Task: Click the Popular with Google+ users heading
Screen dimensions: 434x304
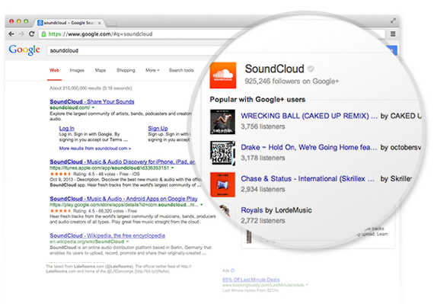Action: [257, 99]
